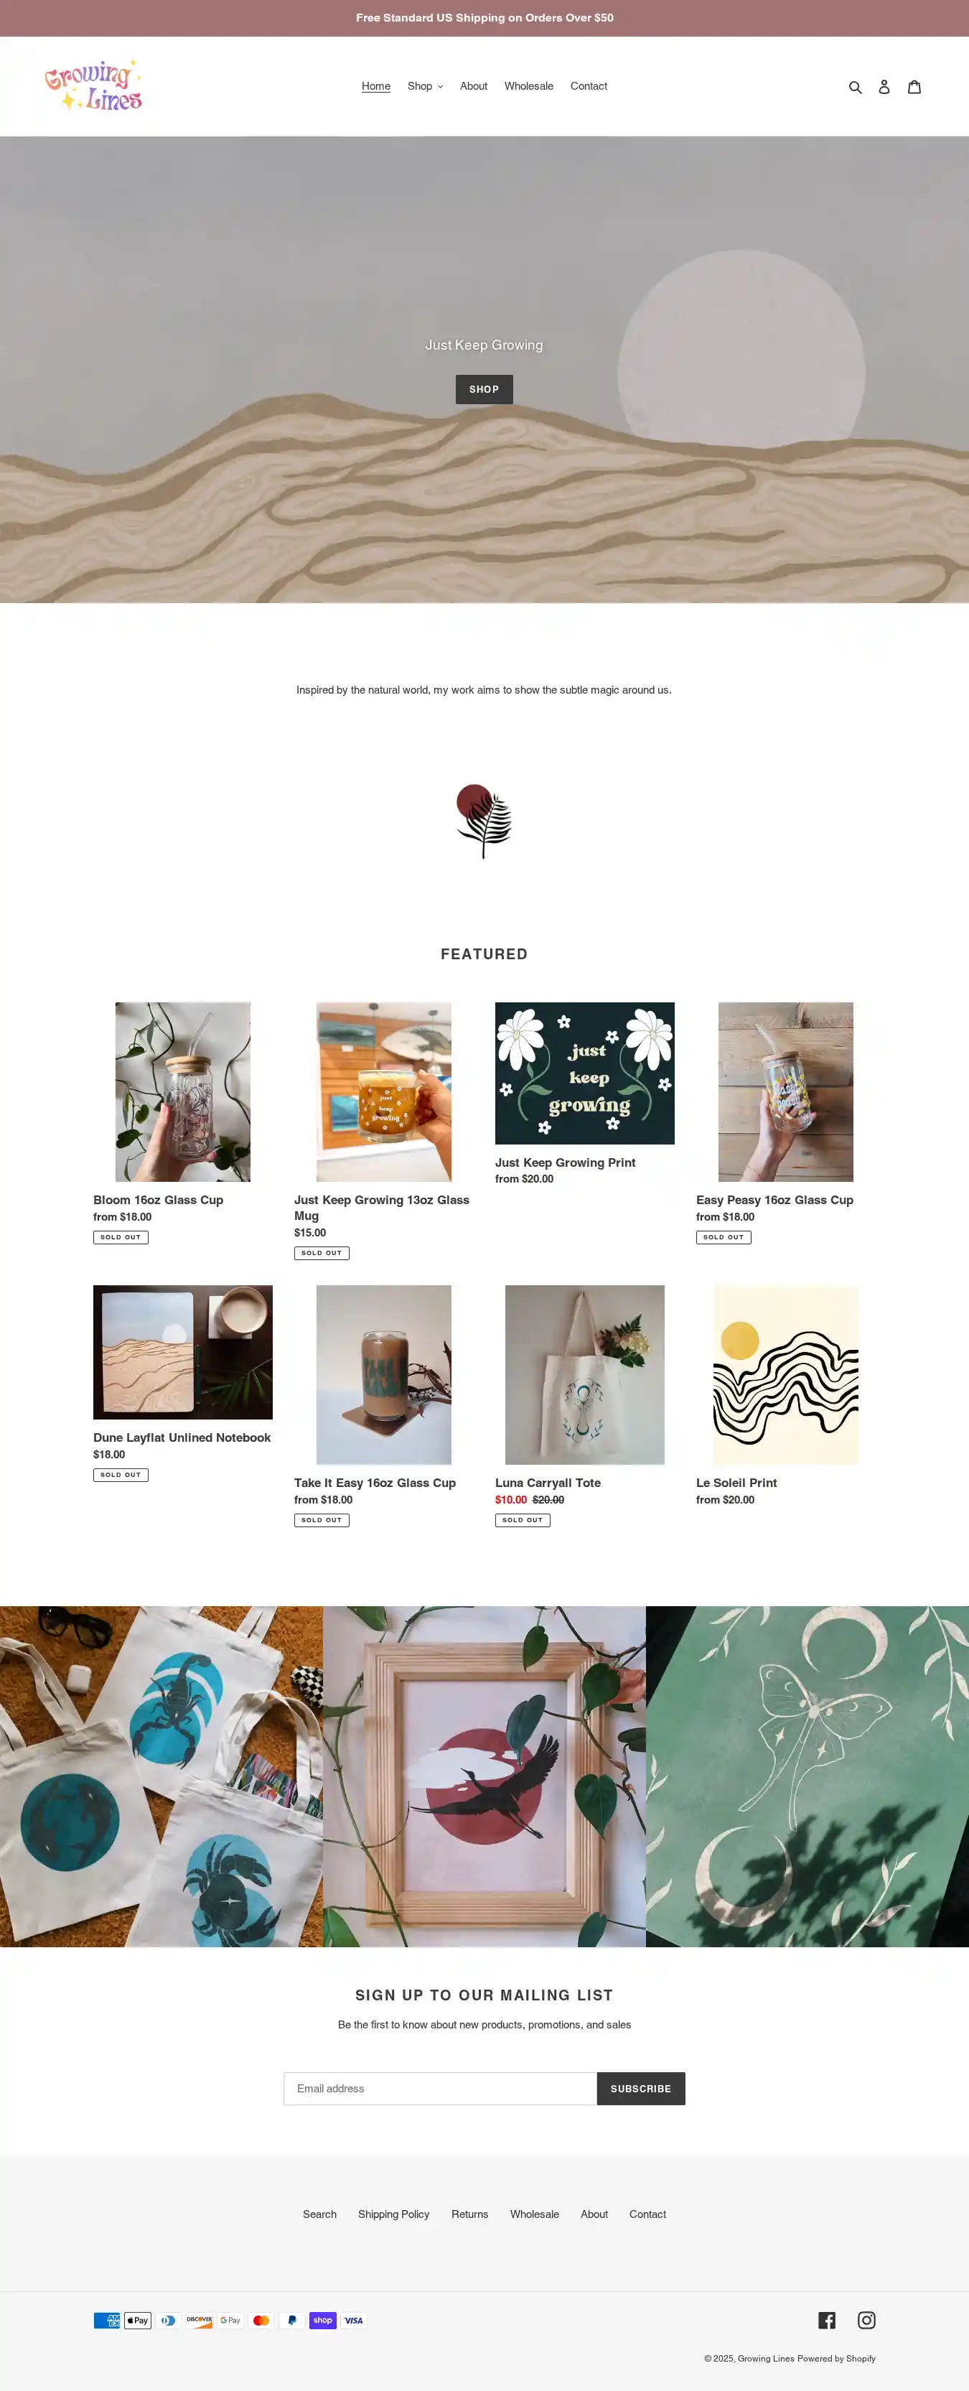Click the Subscribe button
Viewport: 969px width, 2391px height.
pos(640,2089)
